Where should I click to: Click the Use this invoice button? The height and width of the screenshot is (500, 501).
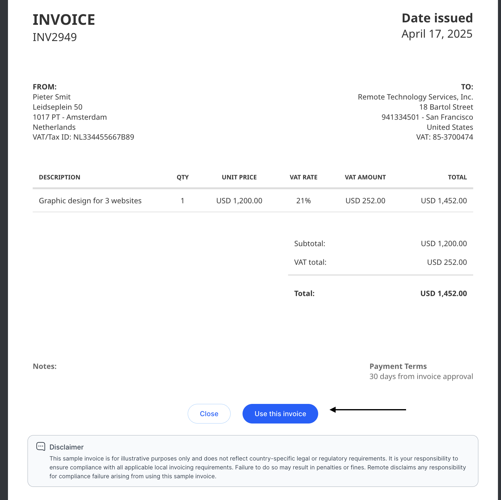coord(280,414)
